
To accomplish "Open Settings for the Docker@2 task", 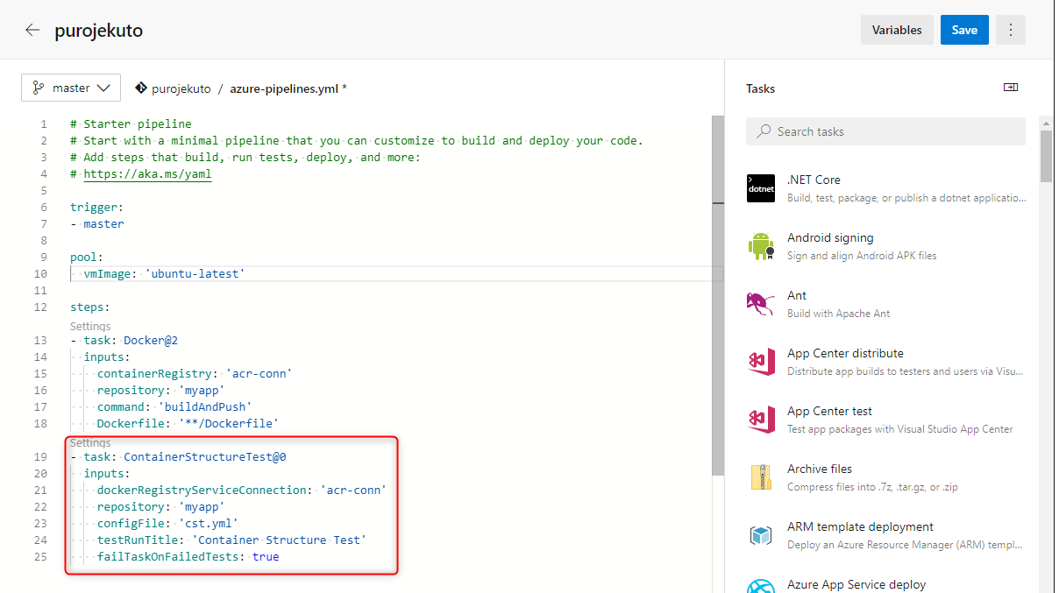I will 90,326.
